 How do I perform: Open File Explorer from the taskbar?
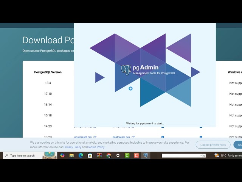(x=71, y=155)
